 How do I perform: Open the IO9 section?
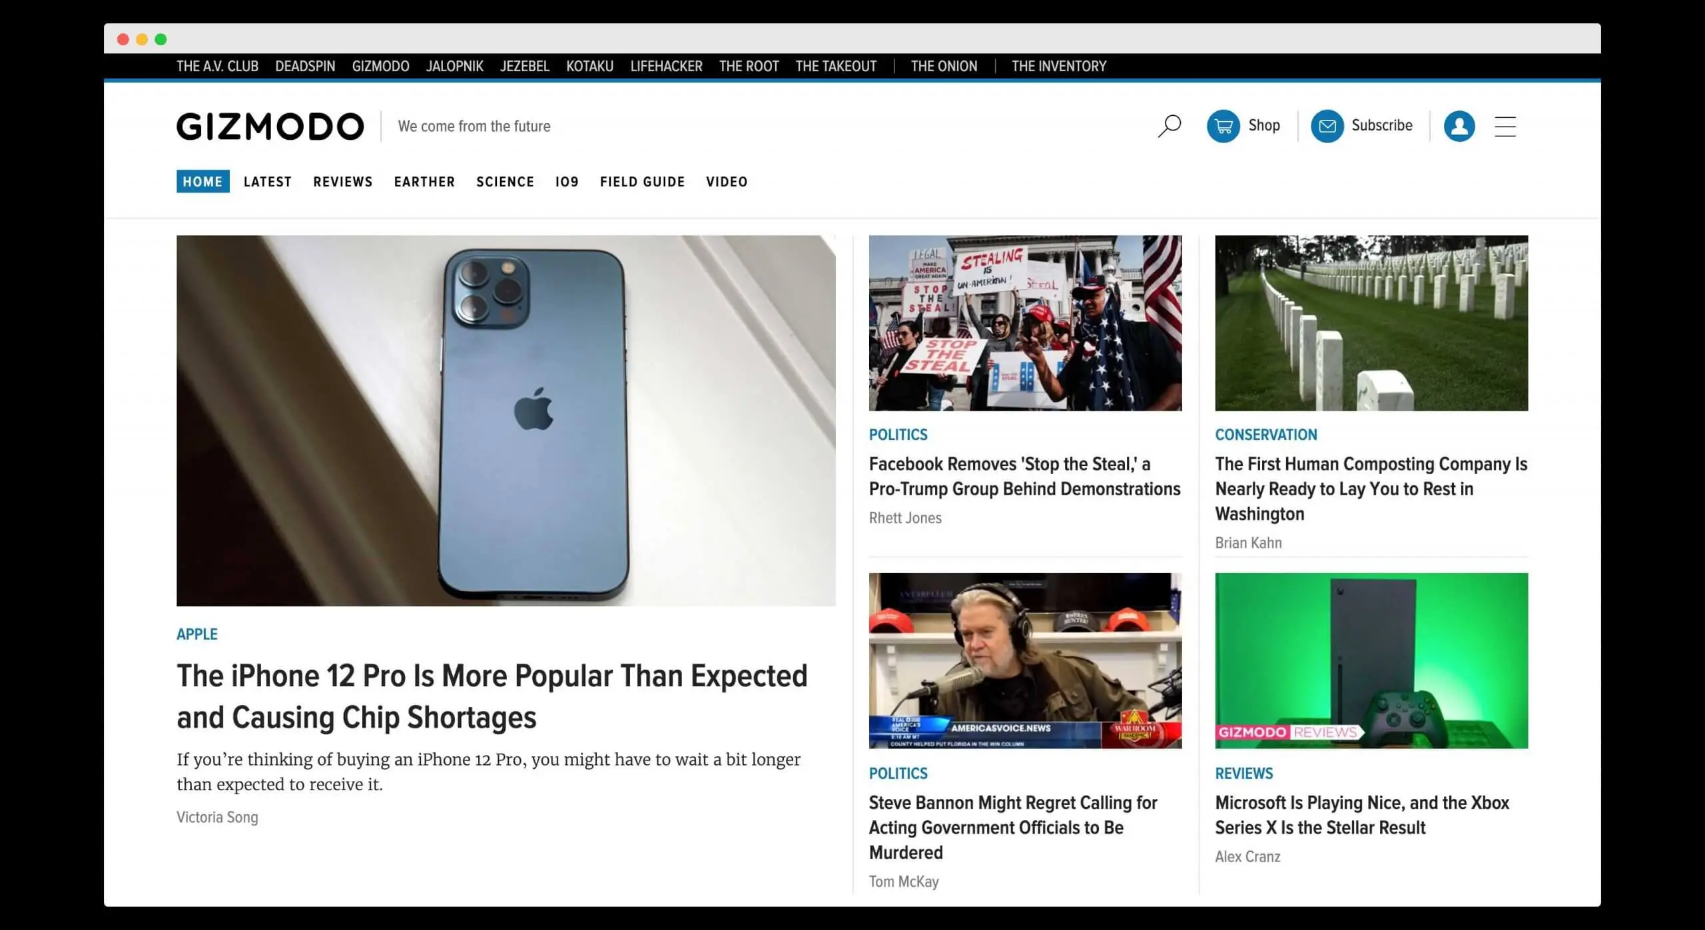[567, 181]
